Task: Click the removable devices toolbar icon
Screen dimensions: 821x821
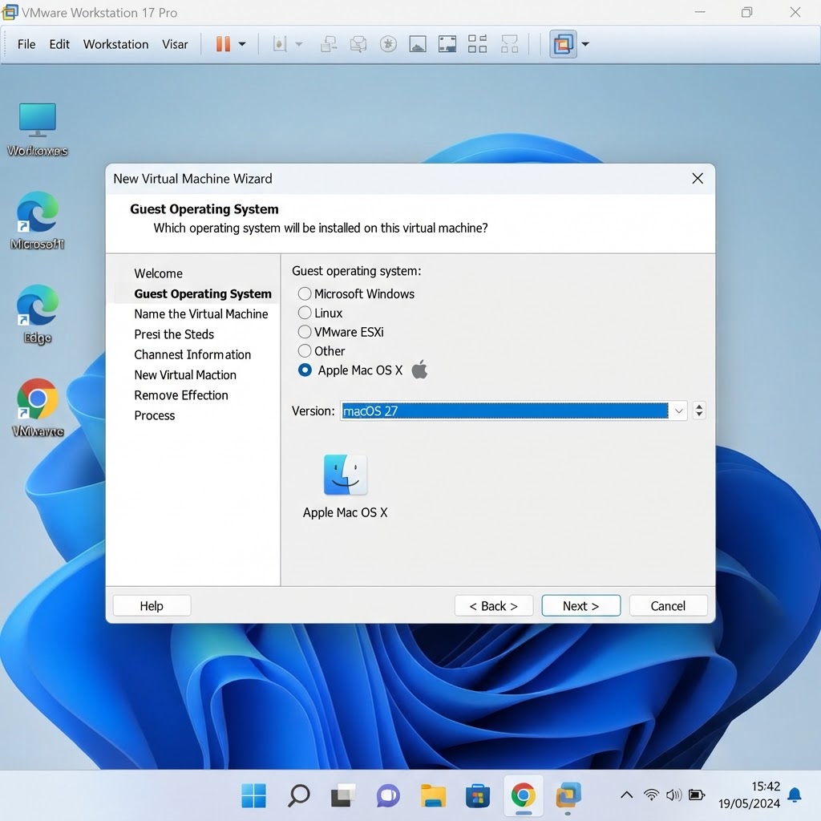Action: tap(279, 44)
